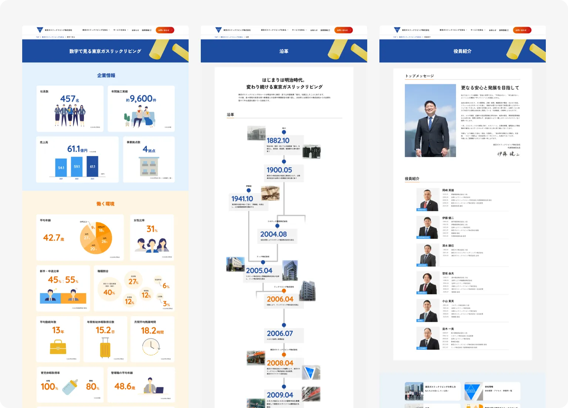Click the triangle logo on the 沿革 page
This screenshot has width=568, height=408.
point(219,30)
